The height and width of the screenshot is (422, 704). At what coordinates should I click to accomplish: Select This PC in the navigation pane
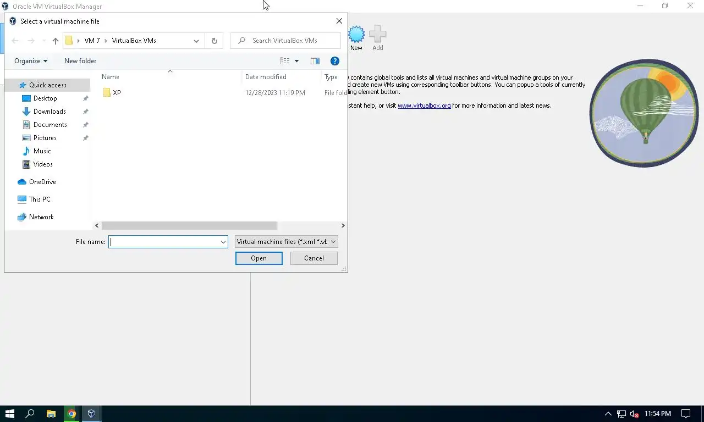[x=39, y=199]
